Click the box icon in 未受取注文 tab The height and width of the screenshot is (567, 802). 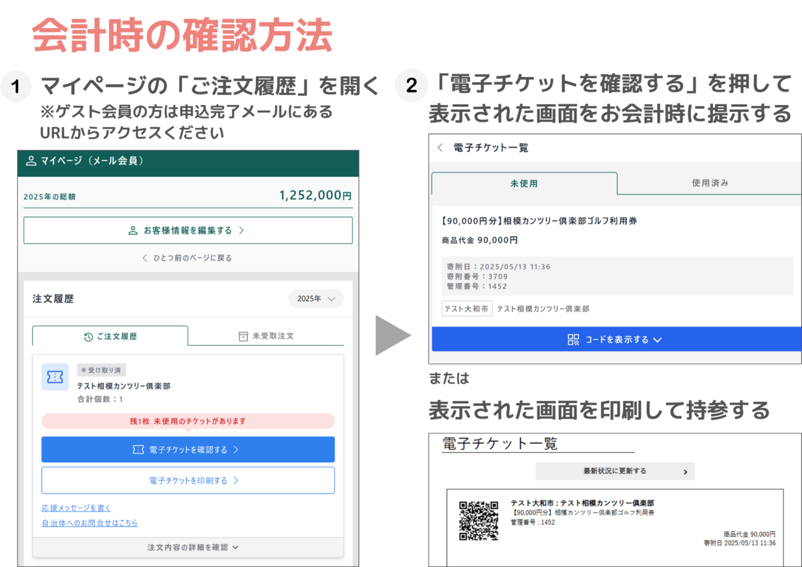pos(243,336)
